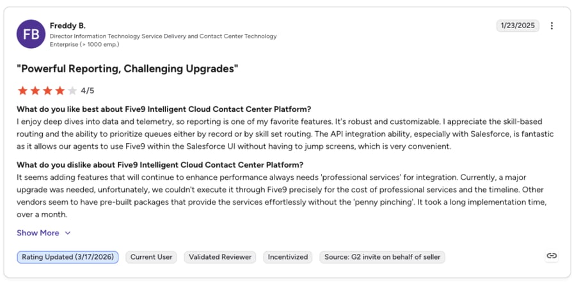Viewport: 572px width, 282px height.
Task: Select the Rating Updated (3/17/2026) badge
Action: pos(67,257)
